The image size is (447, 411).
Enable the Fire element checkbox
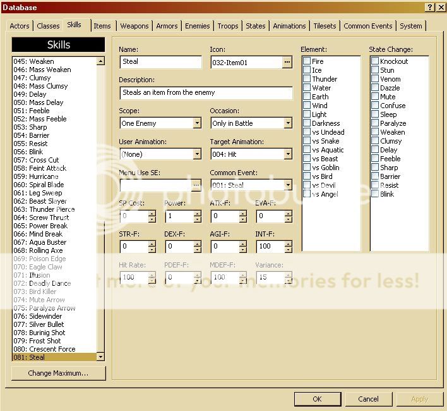pyautogui.click(x=307, y=61)
